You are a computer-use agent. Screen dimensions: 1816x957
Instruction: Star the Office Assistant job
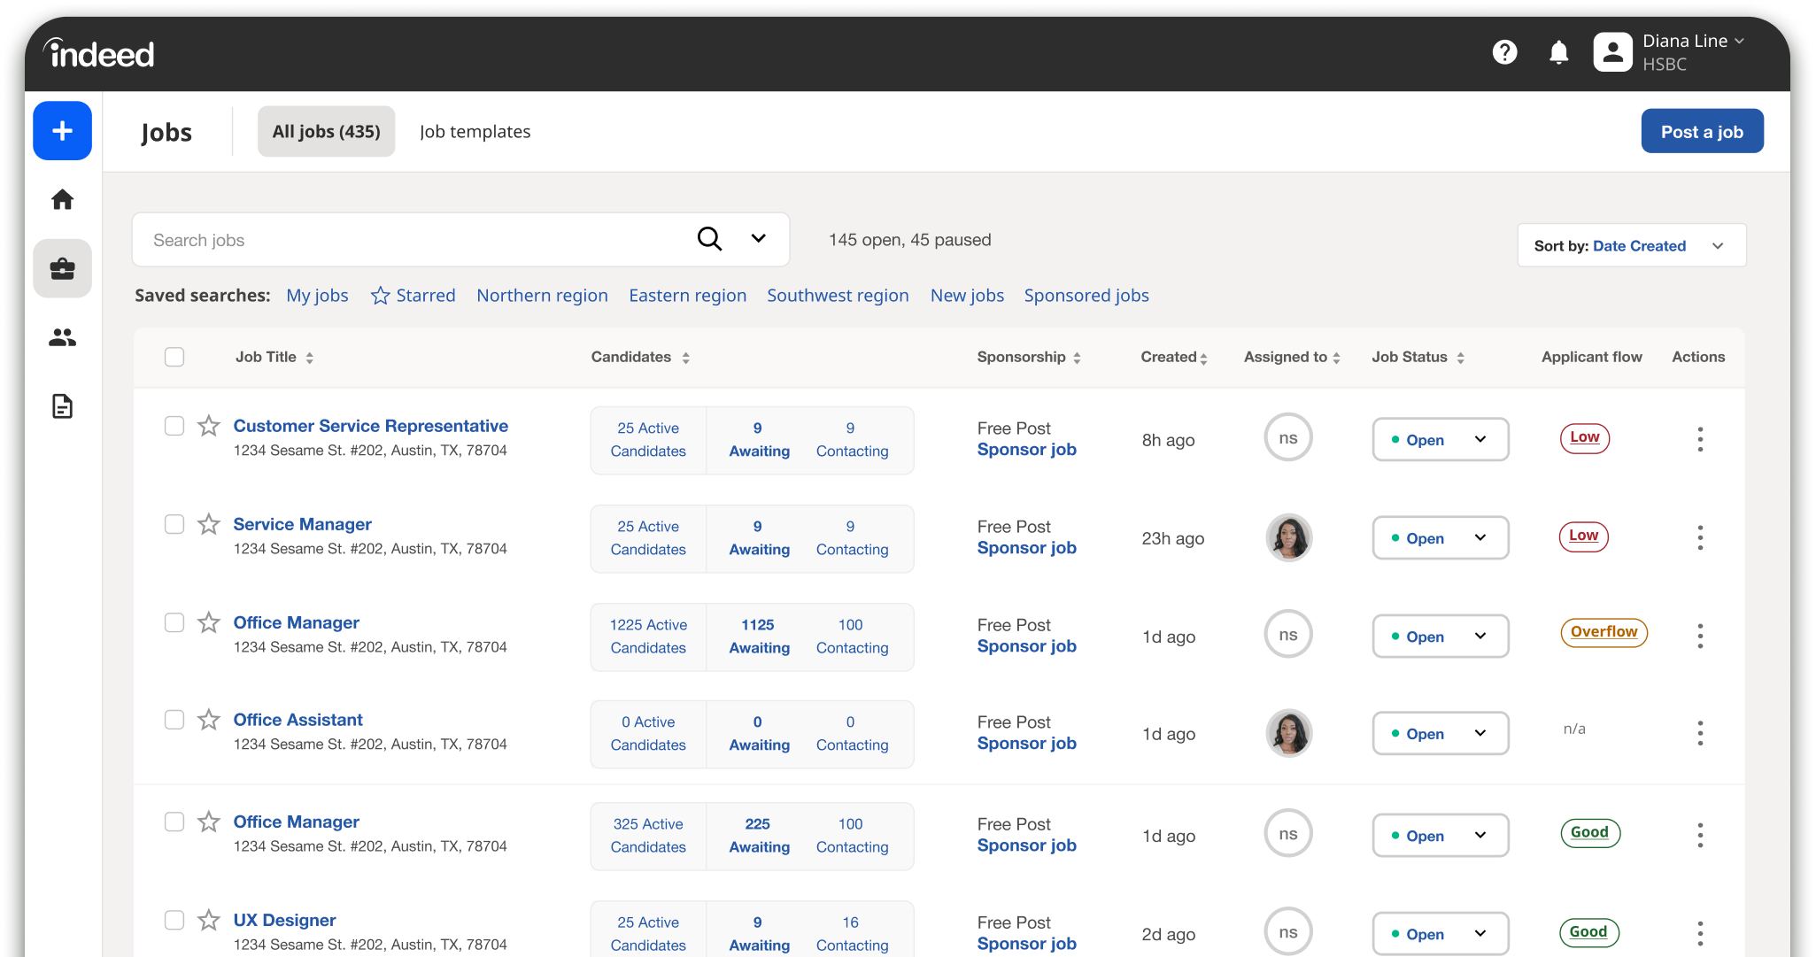tap(209, 720)
